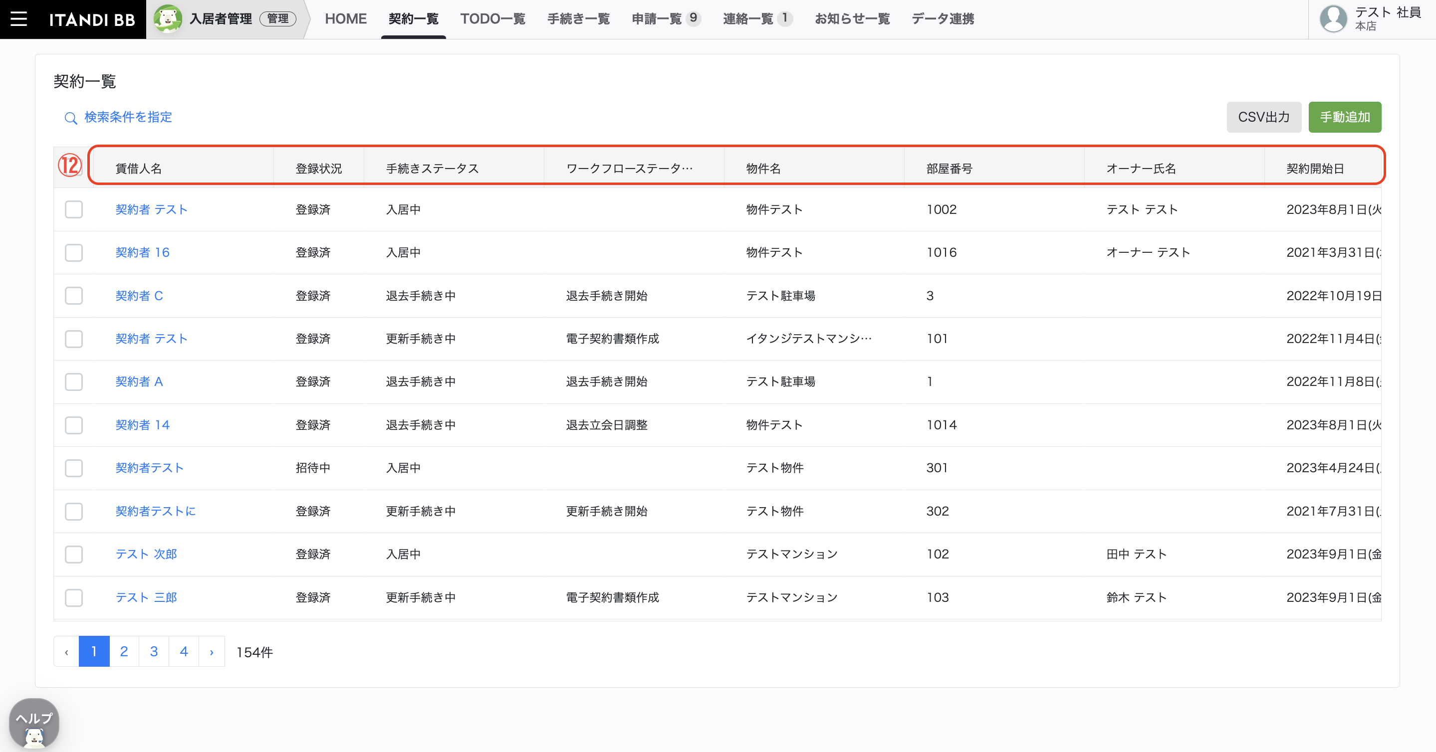Open the user avatar profile icon

coord(1333,19)
